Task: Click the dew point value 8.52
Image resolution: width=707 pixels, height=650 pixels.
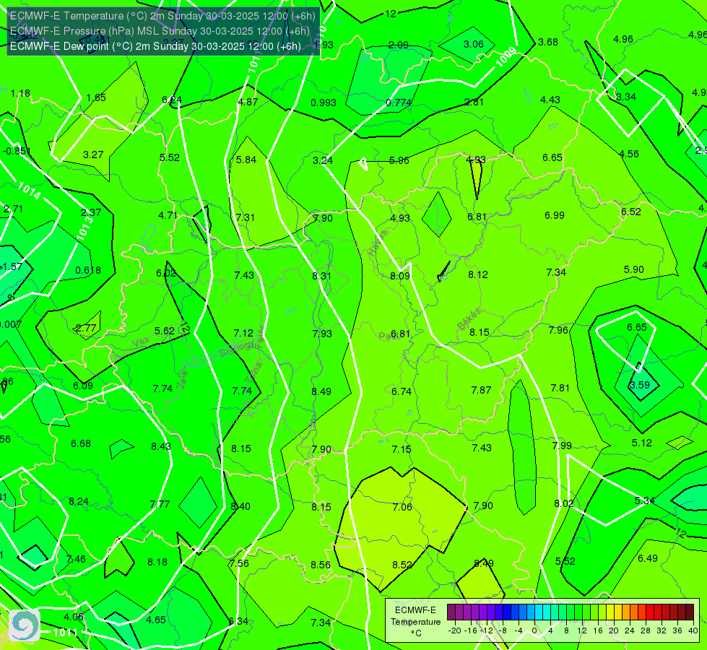Action: pyautogui.click(x=402, y=565)
